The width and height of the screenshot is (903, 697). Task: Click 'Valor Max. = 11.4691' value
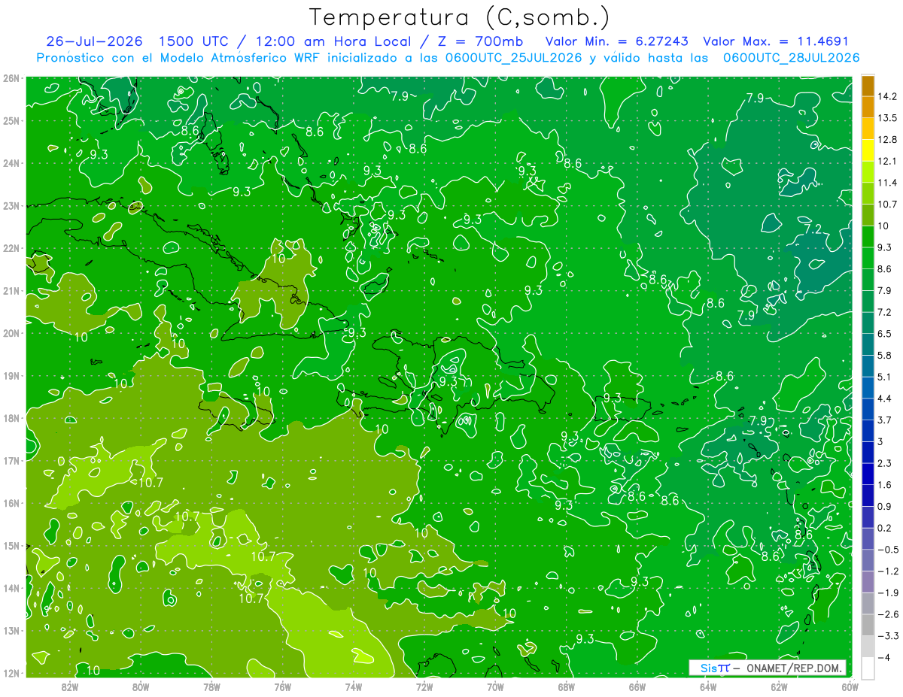click(x=776, y=41)
